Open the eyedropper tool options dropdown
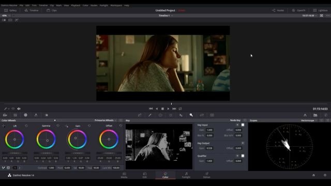This screenshot has height=186, width=331. point(9,109)
